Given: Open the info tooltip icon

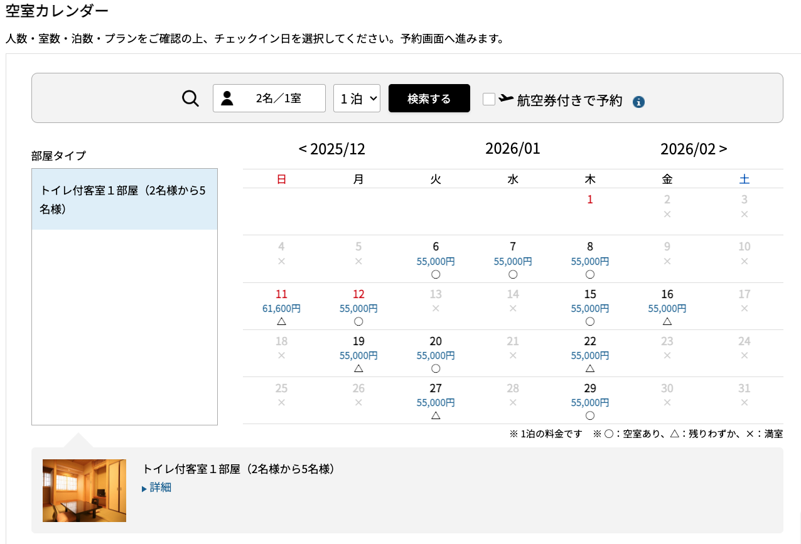Looking at the screenshot, I should click(638, 100).
